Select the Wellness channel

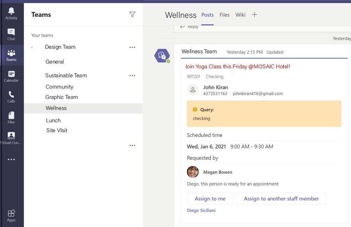coord(83,108)
